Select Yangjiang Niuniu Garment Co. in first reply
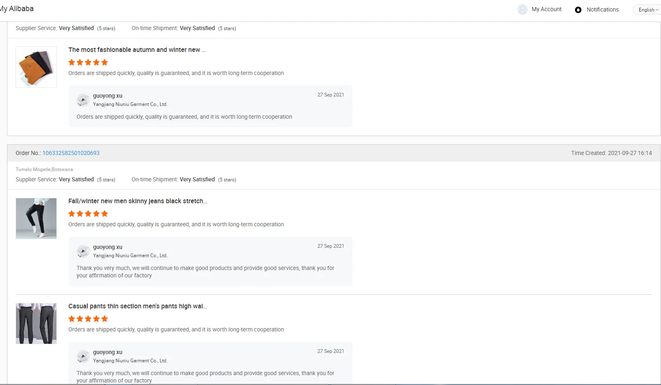661x385 pixels. pos(130,104)
